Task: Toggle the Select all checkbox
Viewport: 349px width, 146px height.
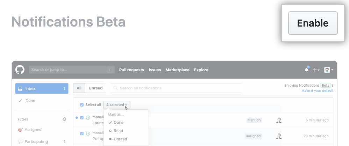Action: [x=82, y=105]
